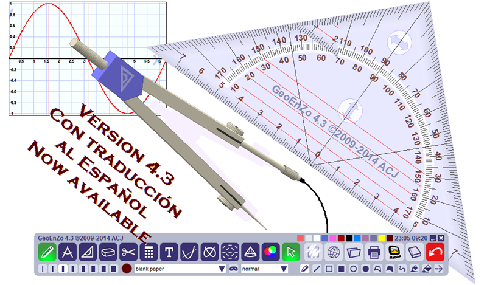Viewport: 487px width, 285px height.
Task: Launch the Mathlet icon
Action: point(394,252)
